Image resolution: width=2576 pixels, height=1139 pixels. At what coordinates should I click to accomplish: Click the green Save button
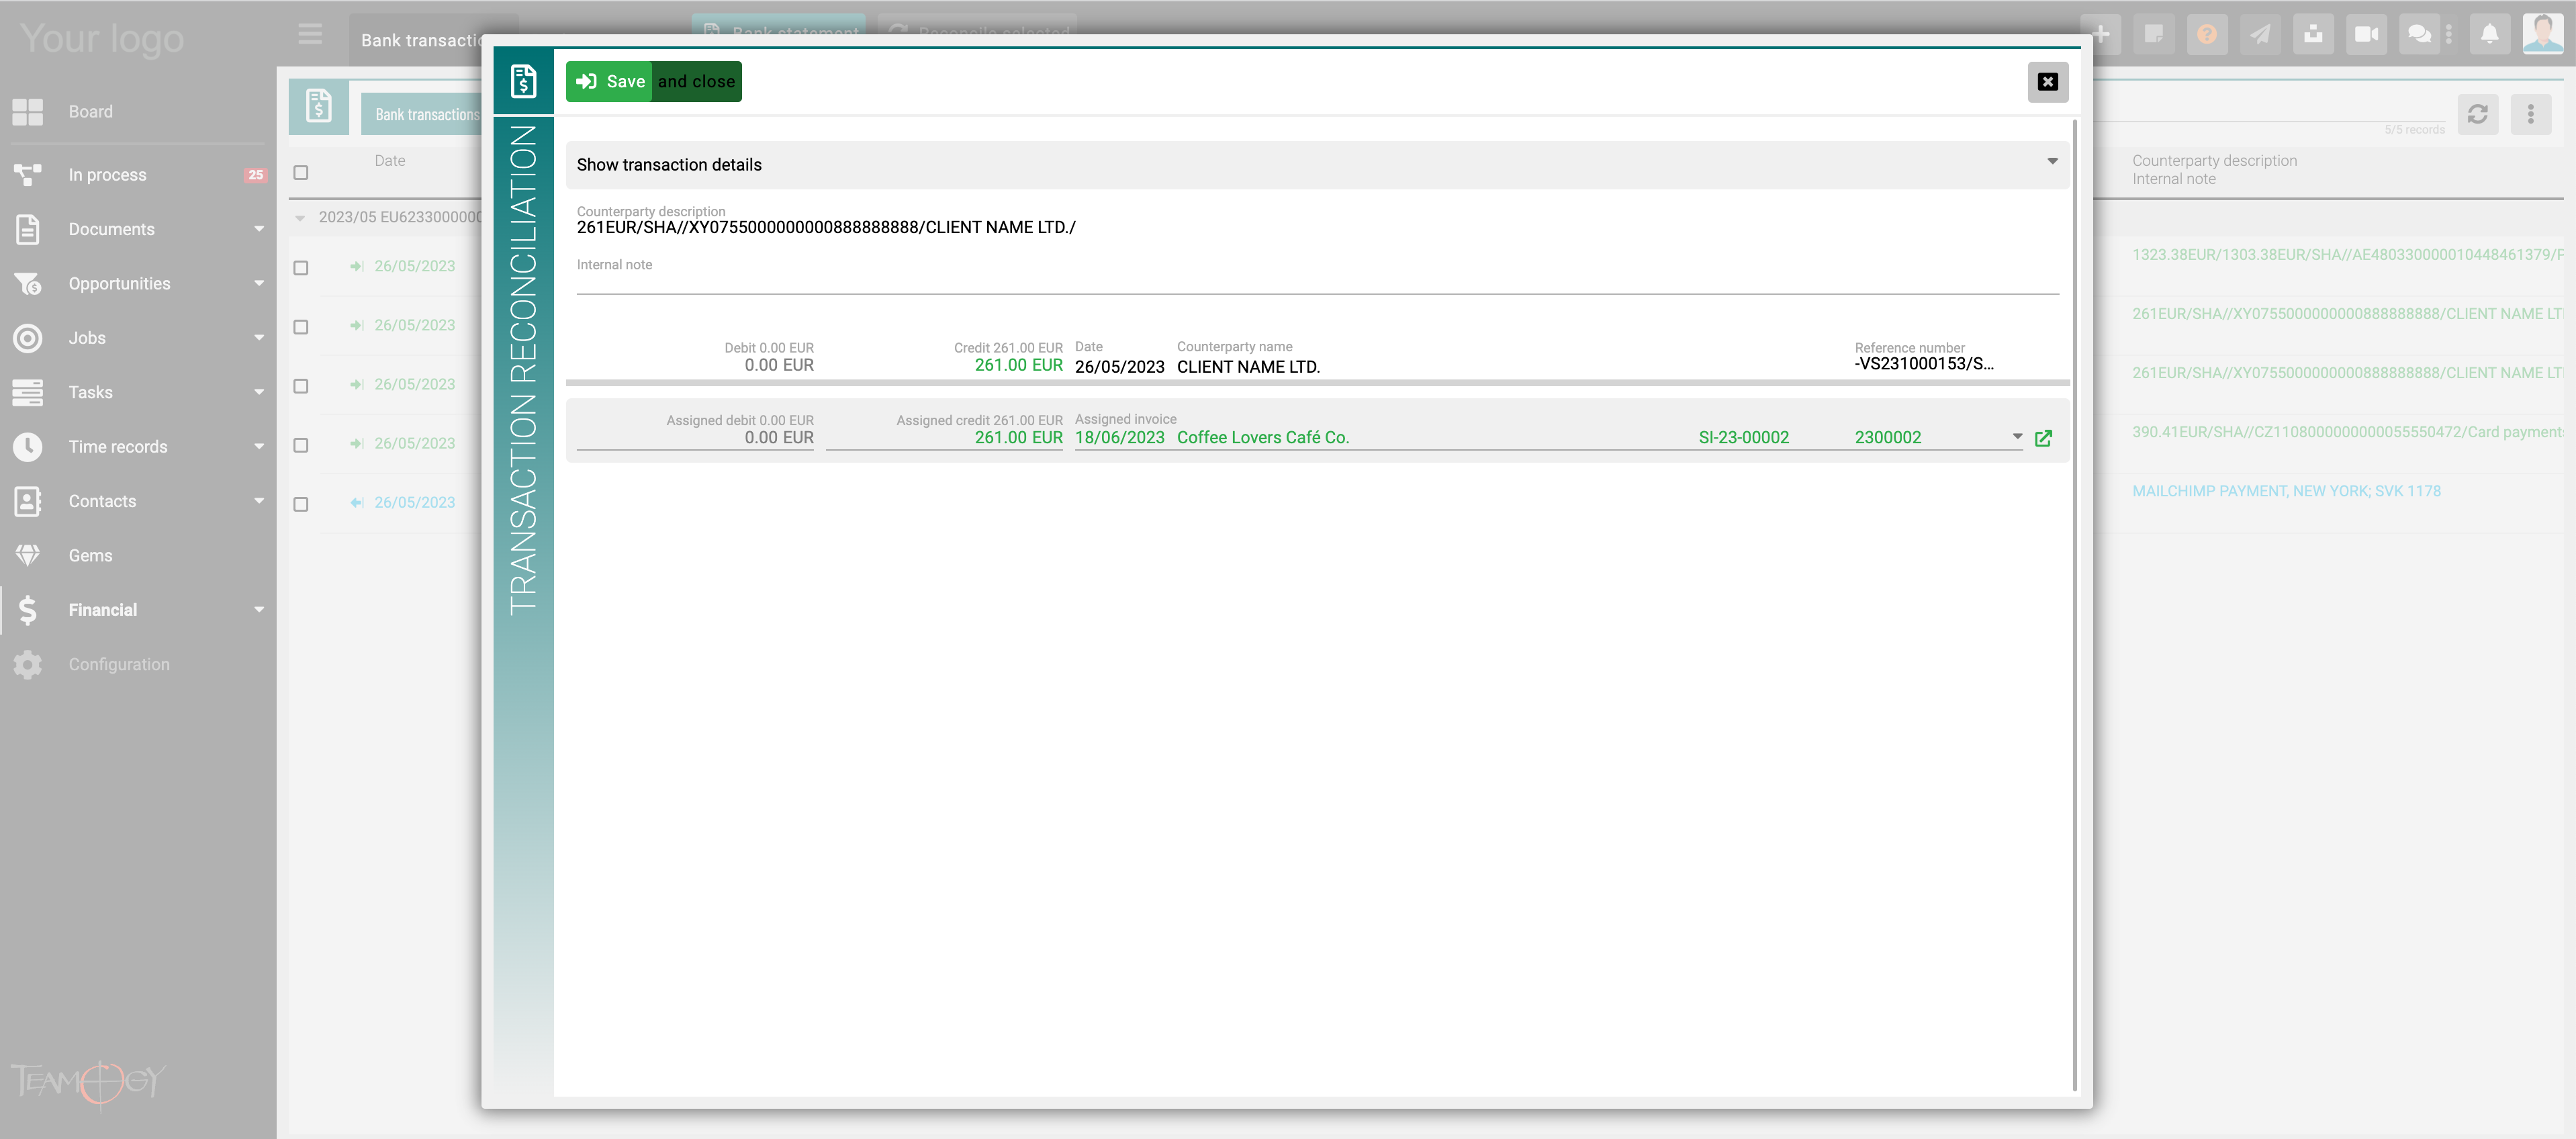[x=609, y=81]
